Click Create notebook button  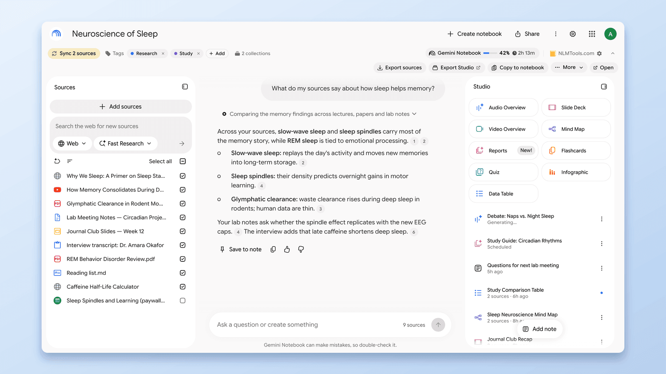tap(475, 34)
